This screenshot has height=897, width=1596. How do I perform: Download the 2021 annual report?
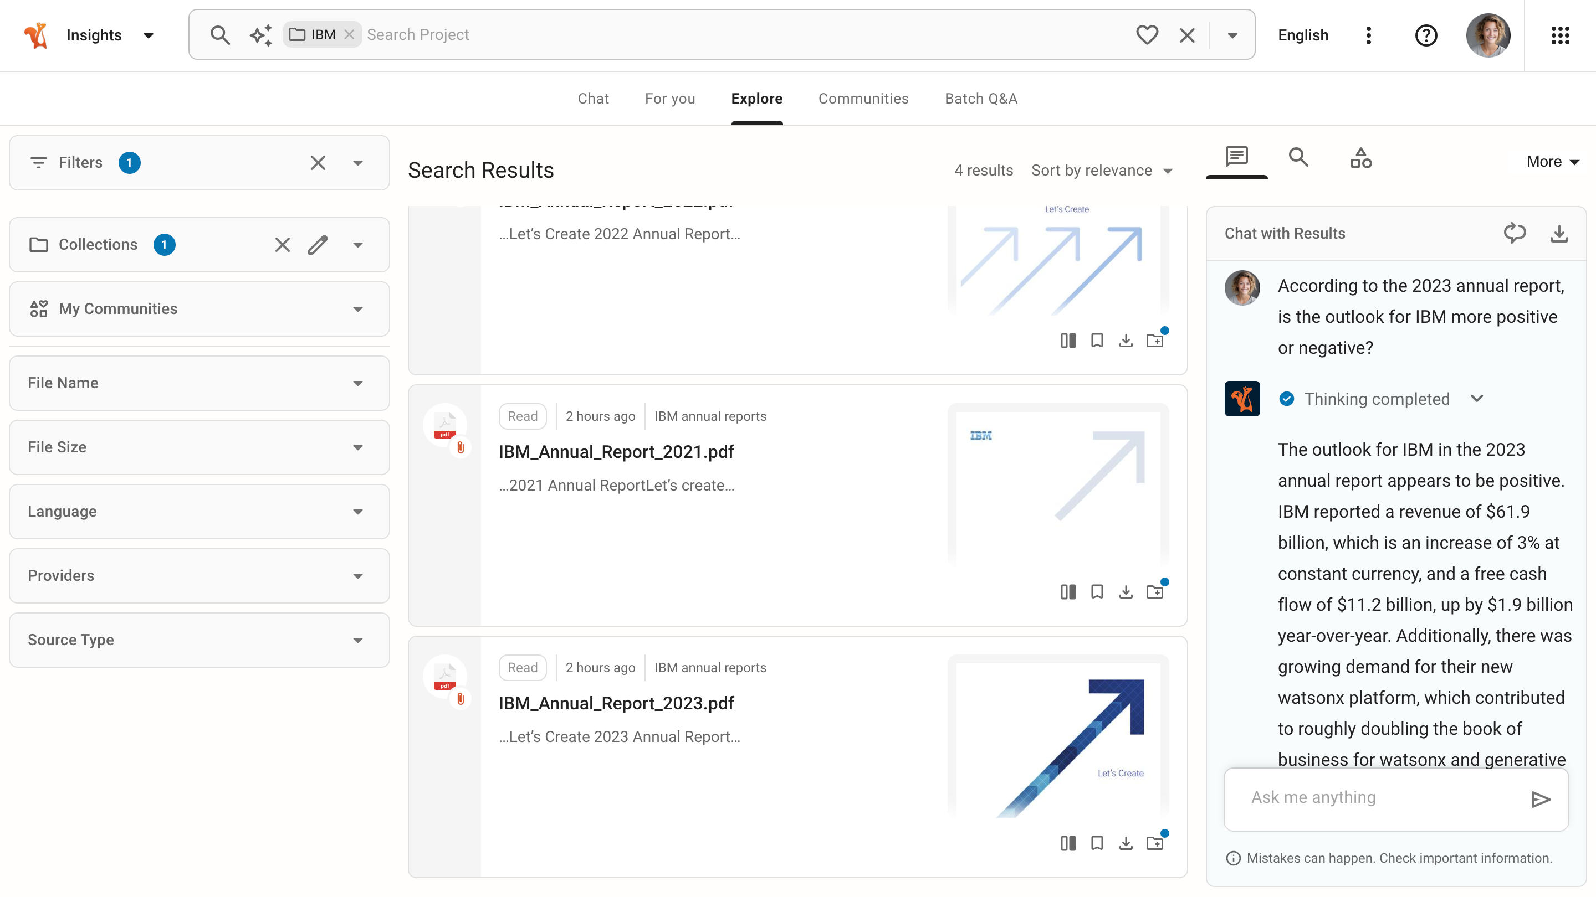pyautogui.click(x=1126, y=592)
